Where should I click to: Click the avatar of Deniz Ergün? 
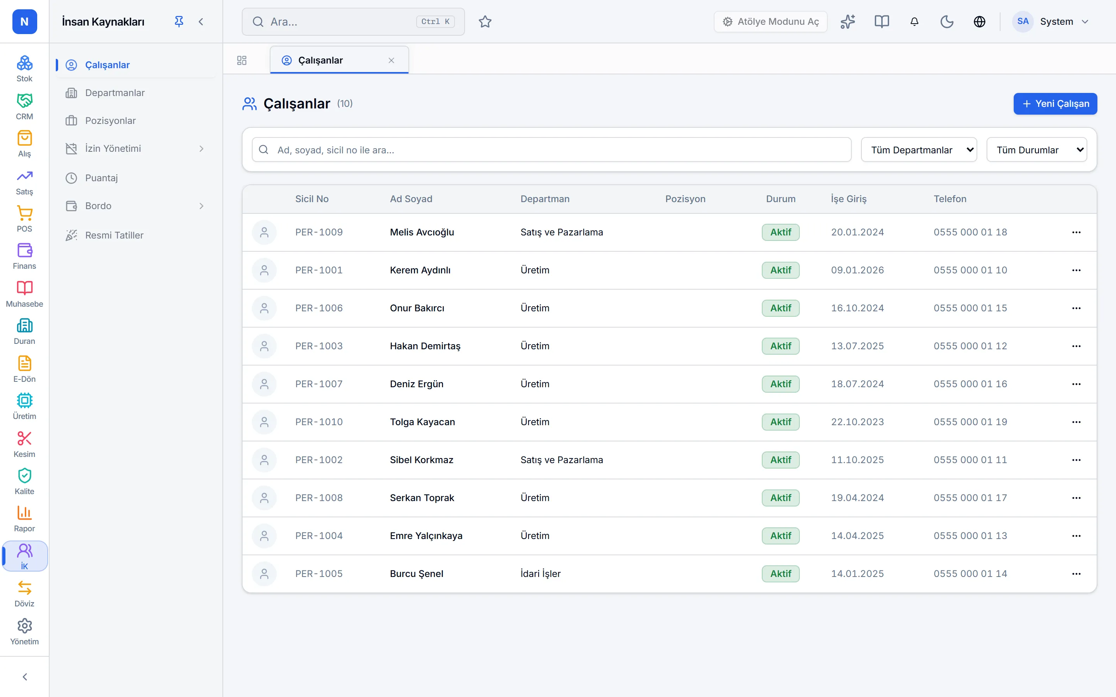pyautogui.click(x=264, y=384)
